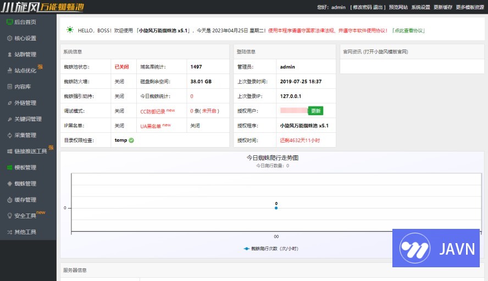The image size is (488, 281).
Task: Click 点此查看协议 green link
Action: coord(408,31)
